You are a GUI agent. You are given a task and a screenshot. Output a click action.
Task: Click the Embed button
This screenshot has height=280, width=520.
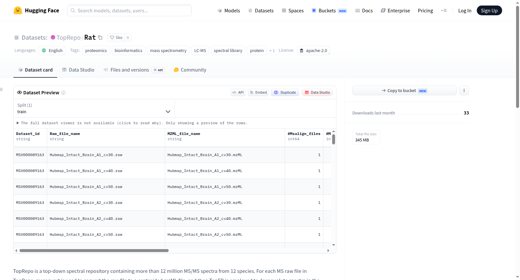point(258,92)
